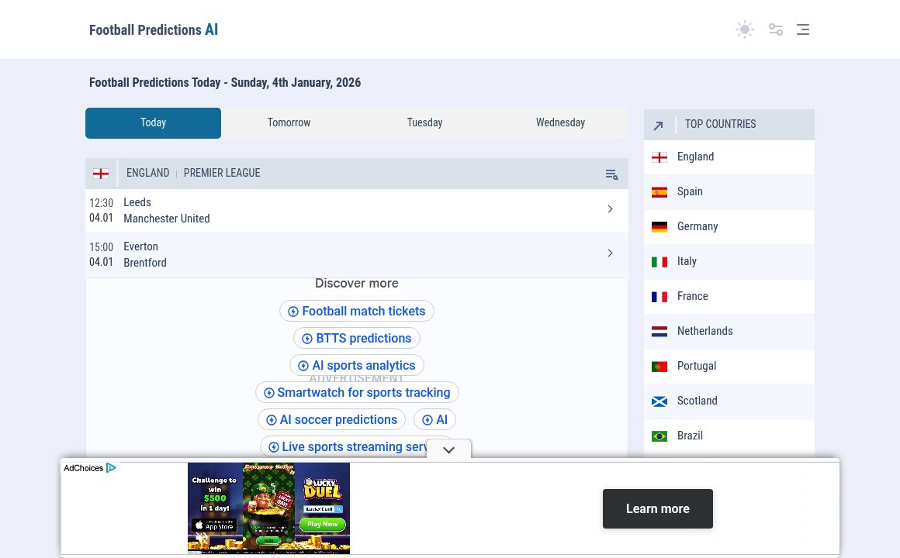Click the Brazil flag icon
900x558 pixels.
point(659,436)
